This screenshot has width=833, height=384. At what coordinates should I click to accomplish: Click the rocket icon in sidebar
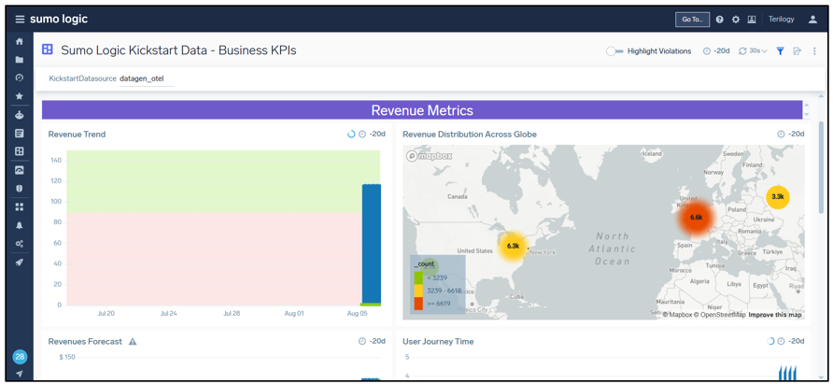click(x=20, y=263)
